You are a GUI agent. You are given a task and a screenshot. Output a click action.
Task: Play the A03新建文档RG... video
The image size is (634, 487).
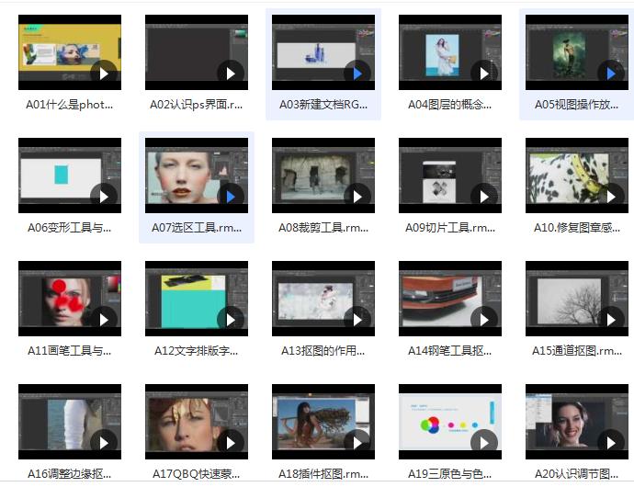[x=357, y=74]
